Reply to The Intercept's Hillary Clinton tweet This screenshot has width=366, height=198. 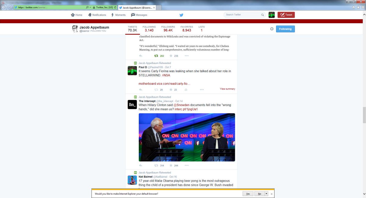point(141,165)
